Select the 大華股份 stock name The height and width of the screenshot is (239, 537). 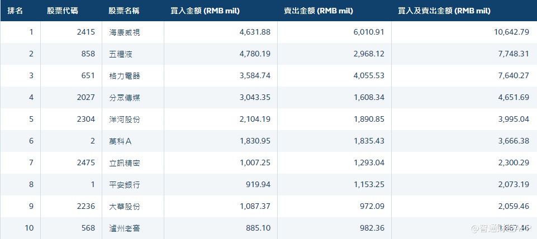[125, 207]
